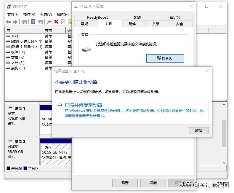Maximize the Disk Management window

click(207, 6)
